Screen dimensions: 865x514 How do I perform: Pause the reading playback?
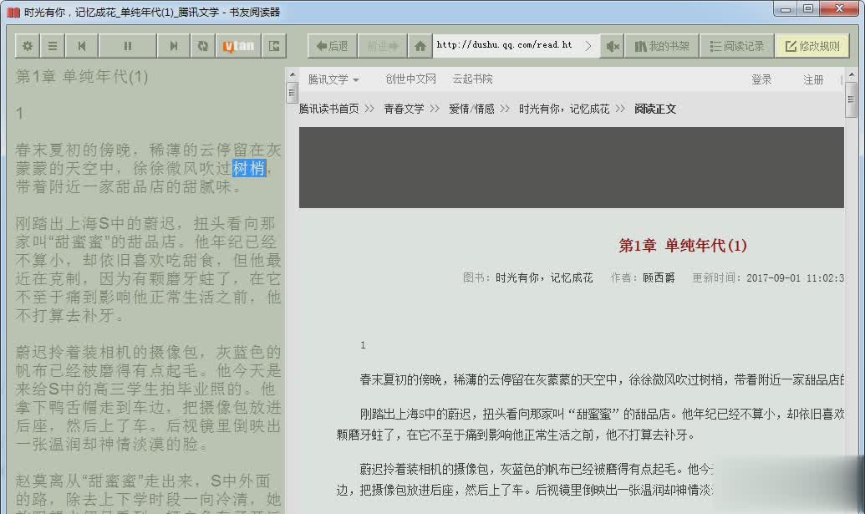tap(127, 46)
